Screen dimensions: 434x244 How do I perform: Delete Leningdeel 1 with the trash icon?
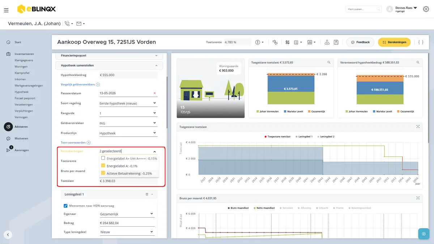(147, 194)
